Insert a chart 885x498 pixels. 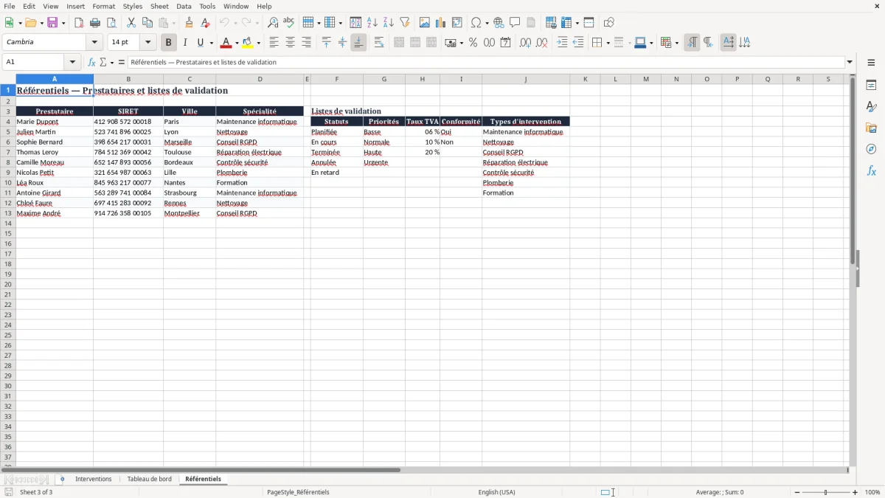click(441, 23)
